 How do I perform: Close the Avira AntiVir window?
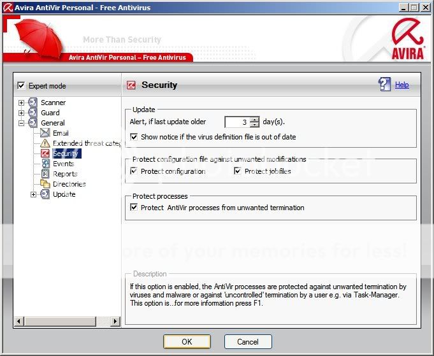coord(426,8)
